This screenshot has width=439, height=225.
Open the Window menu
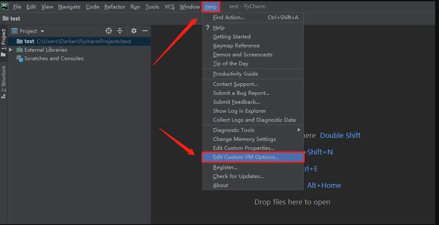click(x=190, y=7)
